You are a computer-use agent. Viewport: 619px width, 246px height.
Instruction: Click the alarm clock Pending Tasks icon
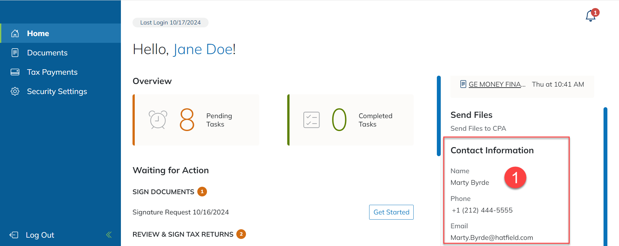pos(158,120)
